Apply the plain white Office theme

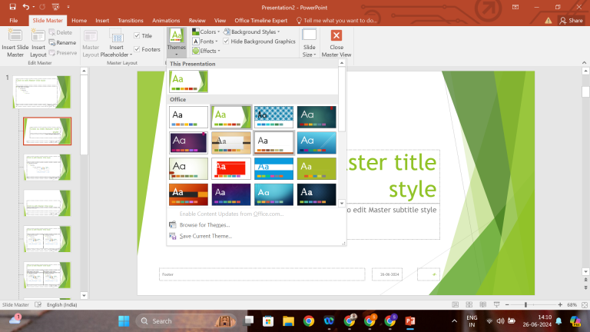point(188,117)
